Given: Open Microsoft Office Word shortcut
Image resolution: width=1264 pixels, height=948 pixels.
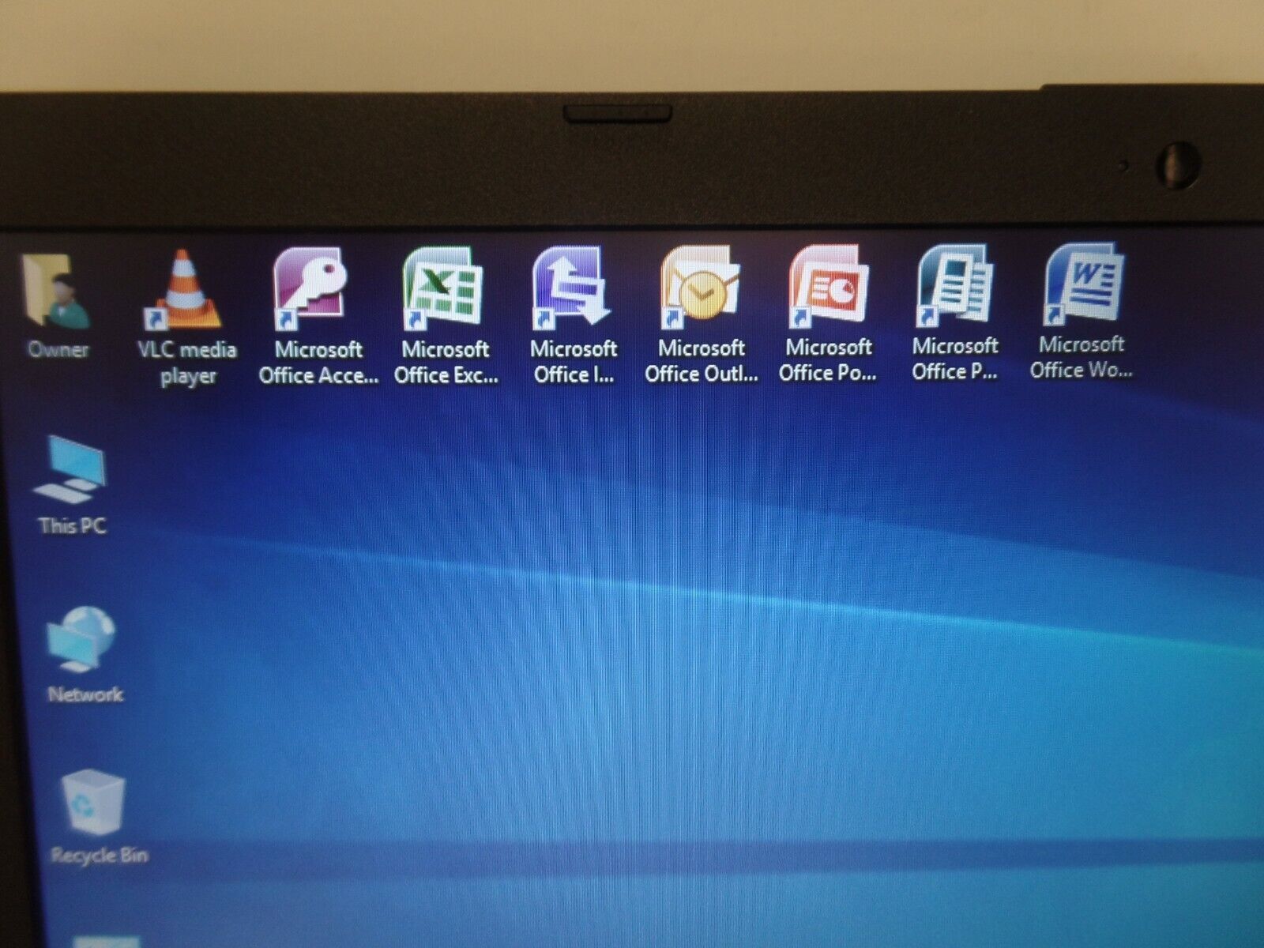Looking at the screenshot, I should click(1083, 283).
